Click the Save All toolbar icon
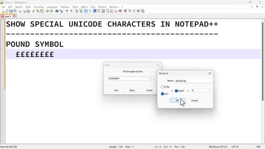265x149 pixels. pos(15,11)
